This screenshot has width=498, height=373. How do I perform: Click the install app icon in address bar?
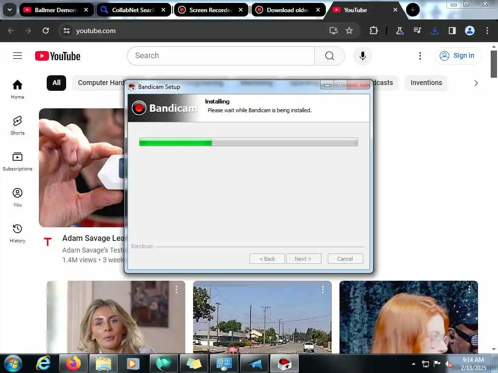tap(333, 31)
